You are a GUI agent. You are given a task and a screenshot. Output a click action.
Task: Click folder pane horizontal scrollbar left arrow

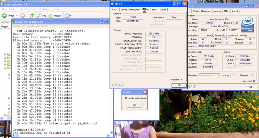[2, 118]
